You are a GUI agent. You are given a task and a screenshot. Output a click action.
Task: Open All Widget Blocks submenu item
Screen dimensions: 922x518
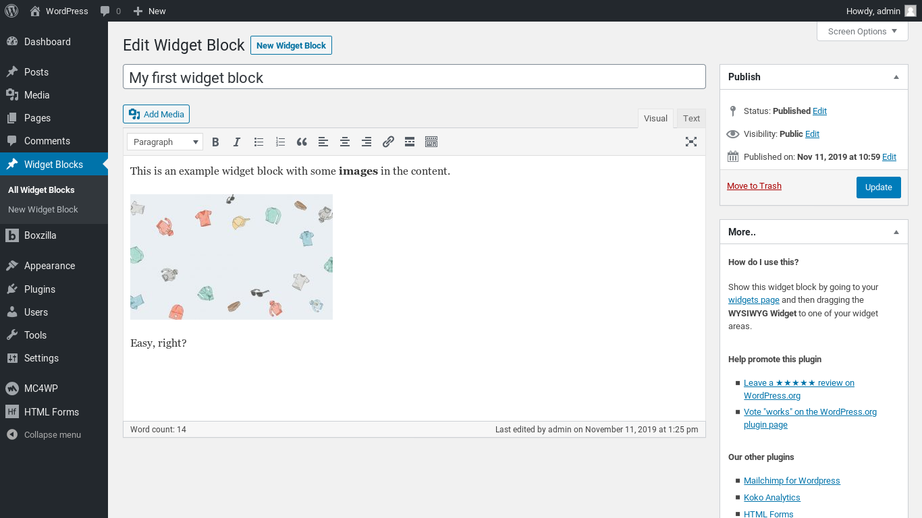41,190
